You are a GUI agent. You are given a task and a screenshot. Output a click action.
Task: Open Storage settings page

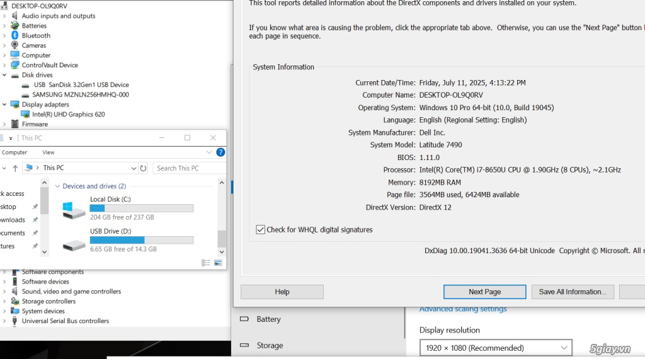pos(270,345)
